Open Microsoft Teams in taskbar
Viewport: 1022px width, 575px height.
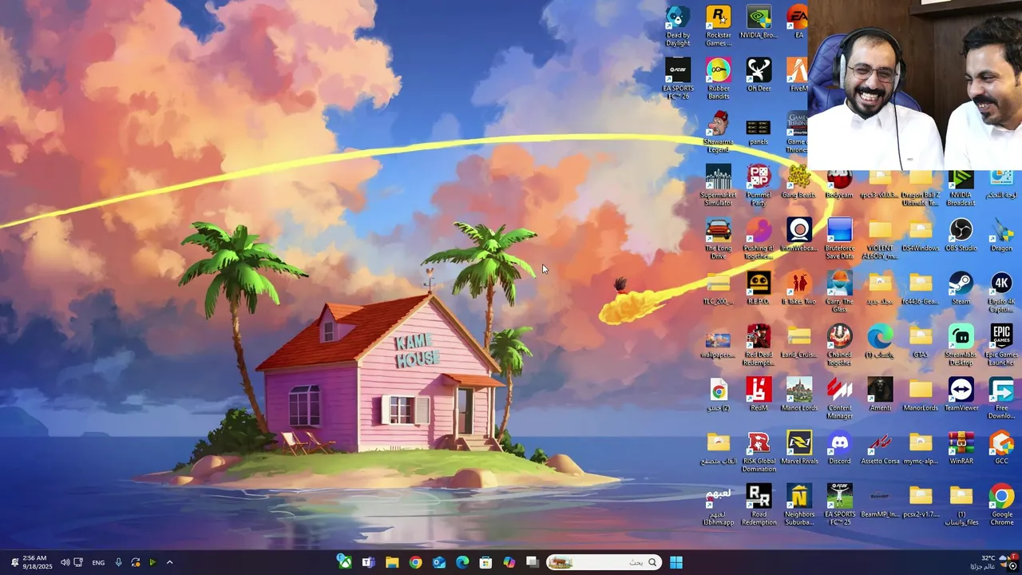tap(368, 562)
